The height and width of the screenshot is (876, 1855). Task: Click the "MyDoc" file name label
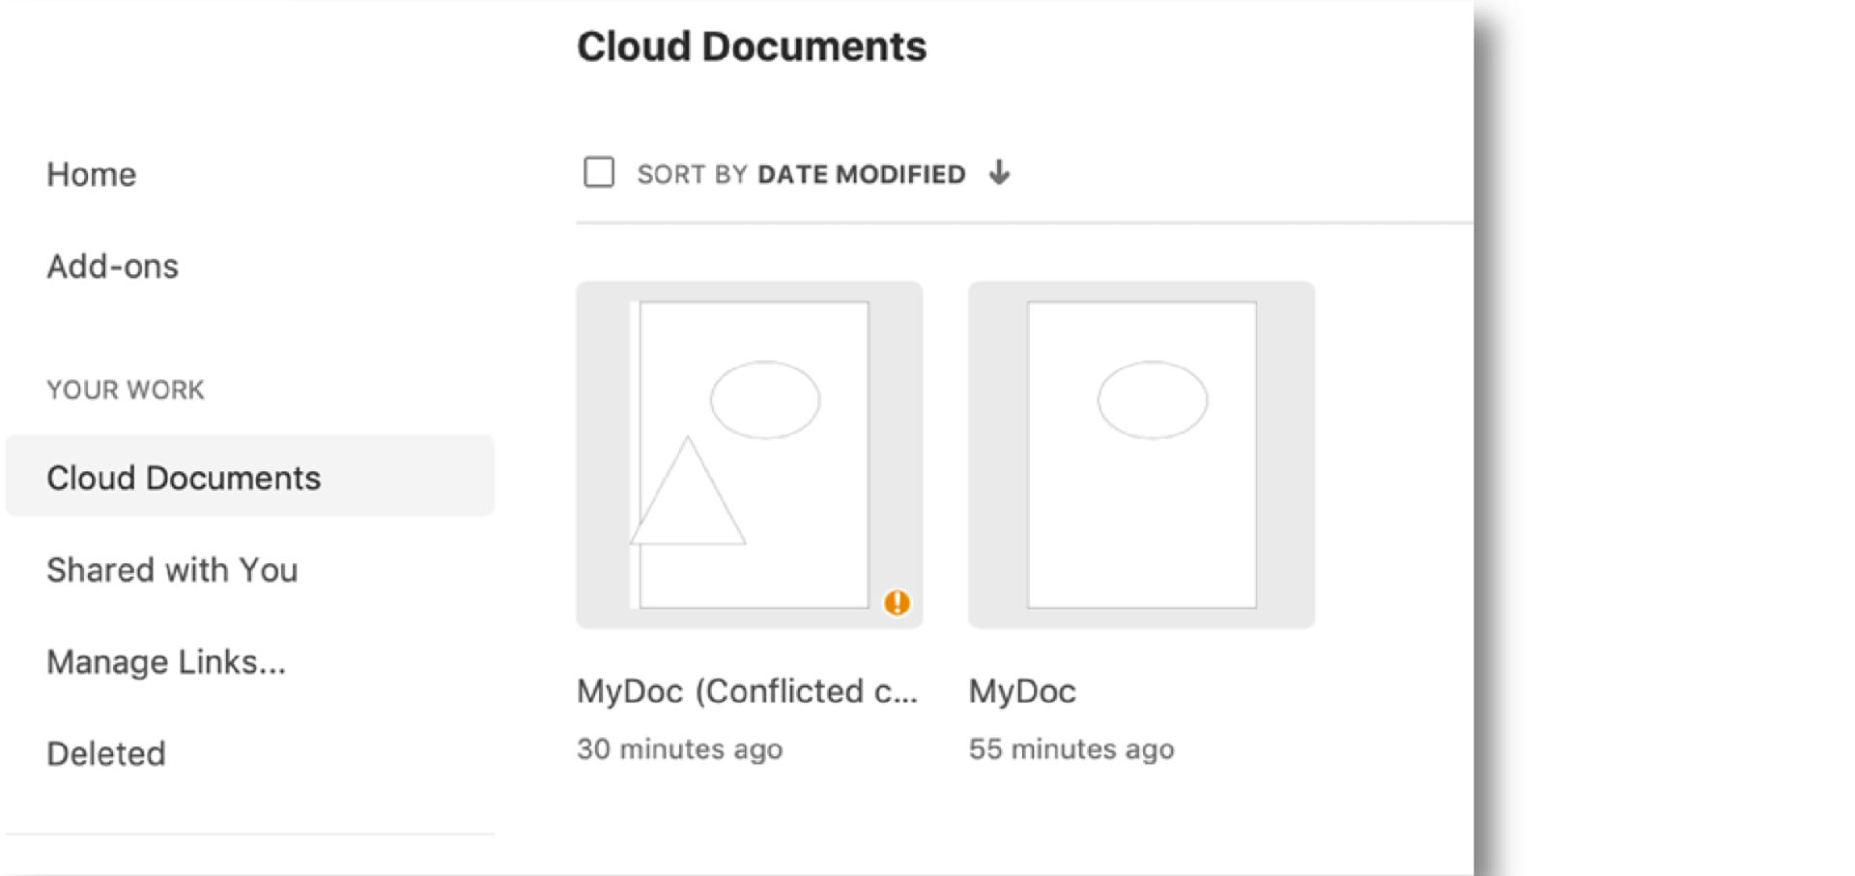(1022, 692)
